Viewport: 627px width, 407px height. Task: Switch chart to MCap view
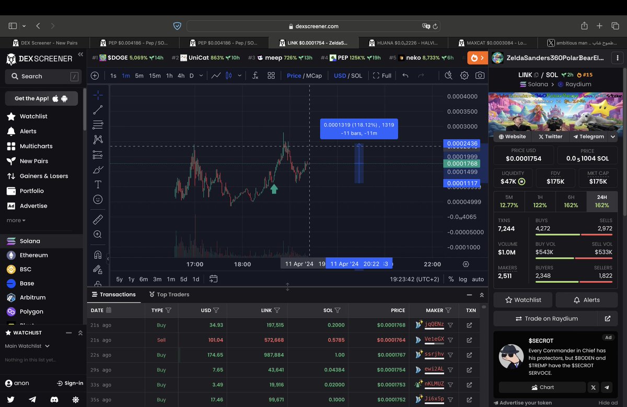click(x=314, y=76)
